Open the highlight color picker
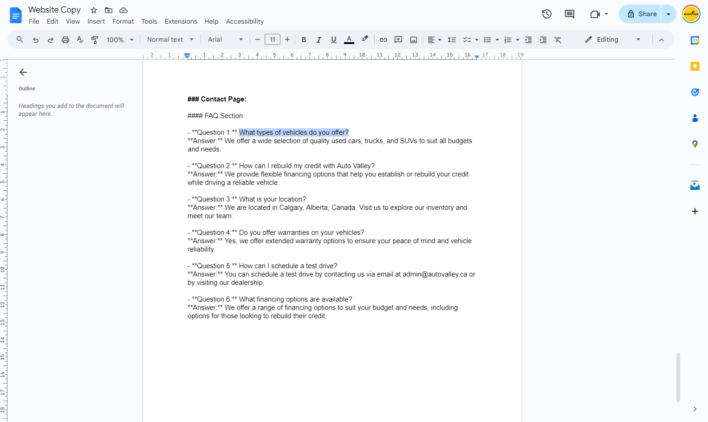 pos(365,40)
